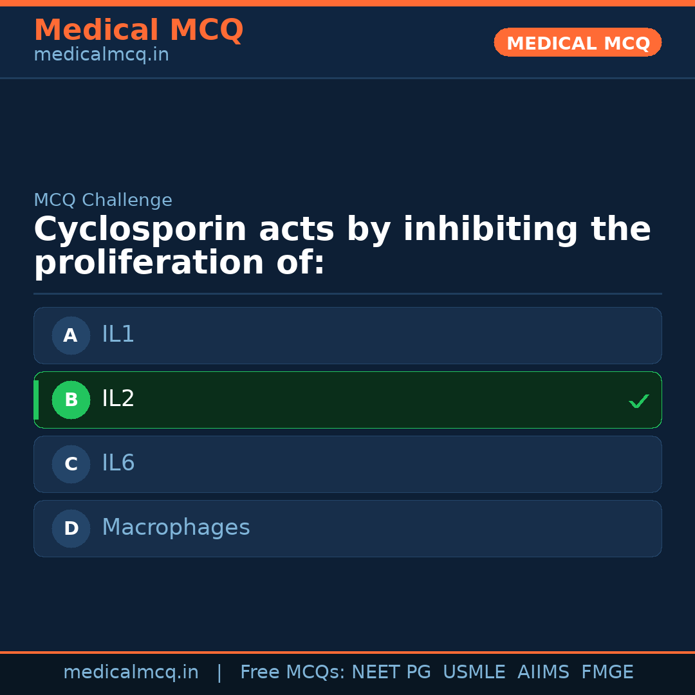Open the Medical MCQ header title

(138, 30)
